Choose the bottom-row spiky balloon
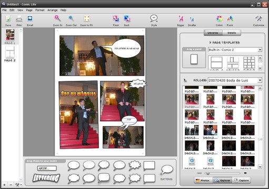This screenshot has height=189, width=269. click(x=134, y=178)
